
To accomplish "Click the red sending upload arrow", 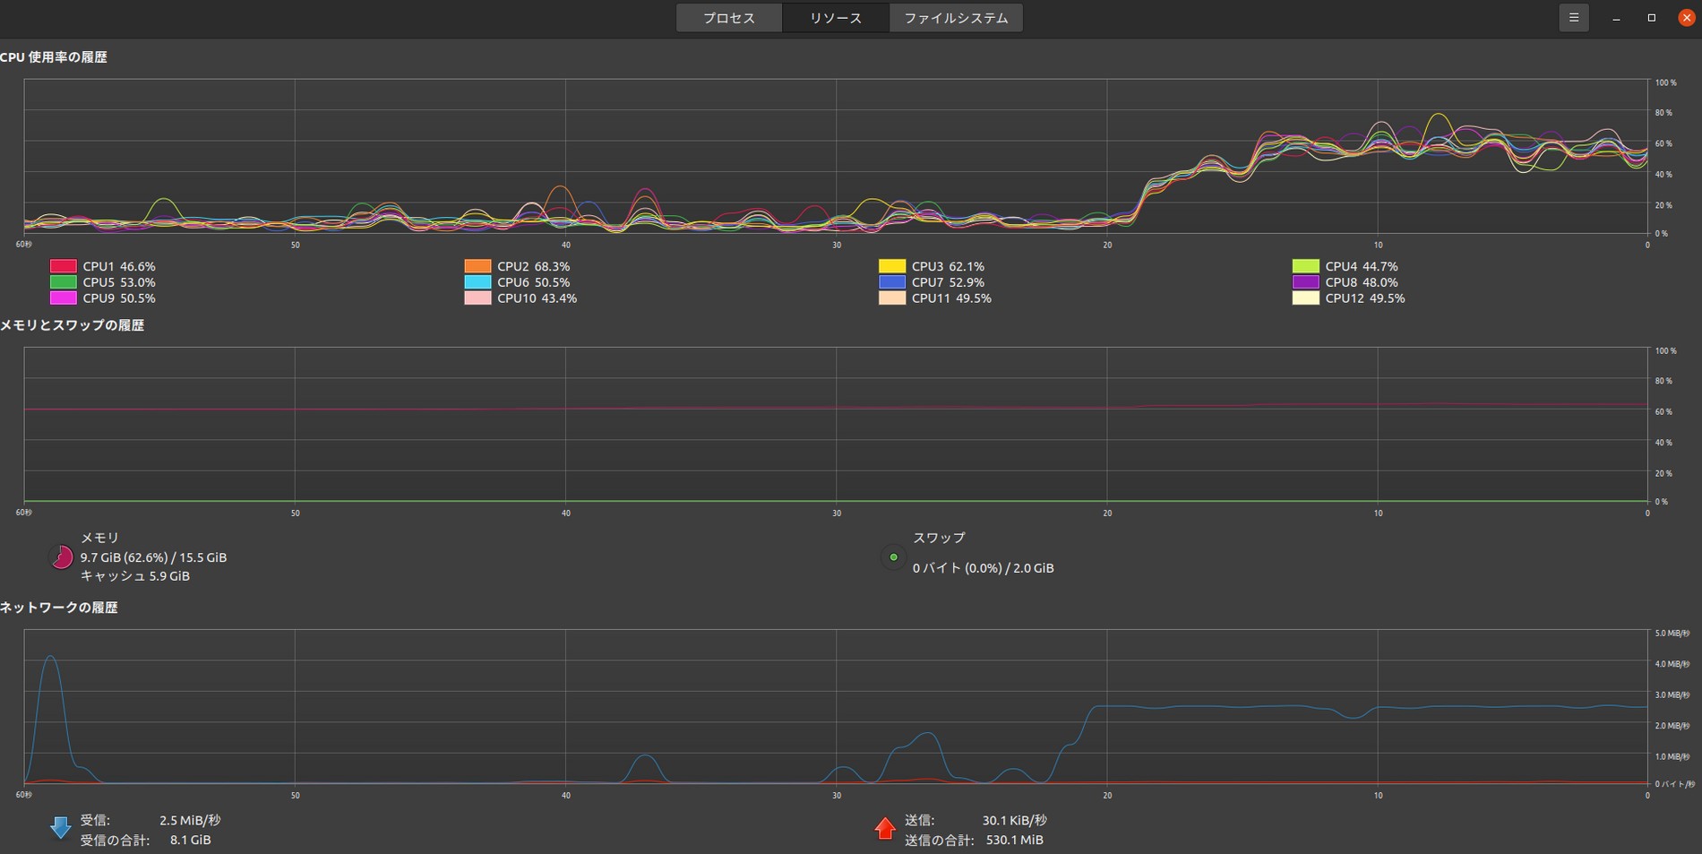I will 885,829.
